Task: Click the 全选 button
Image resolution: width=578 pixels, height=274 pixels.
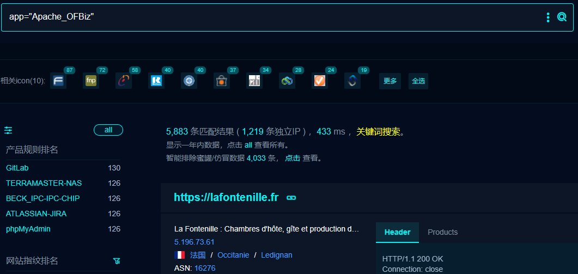Action: coord(418,81)
